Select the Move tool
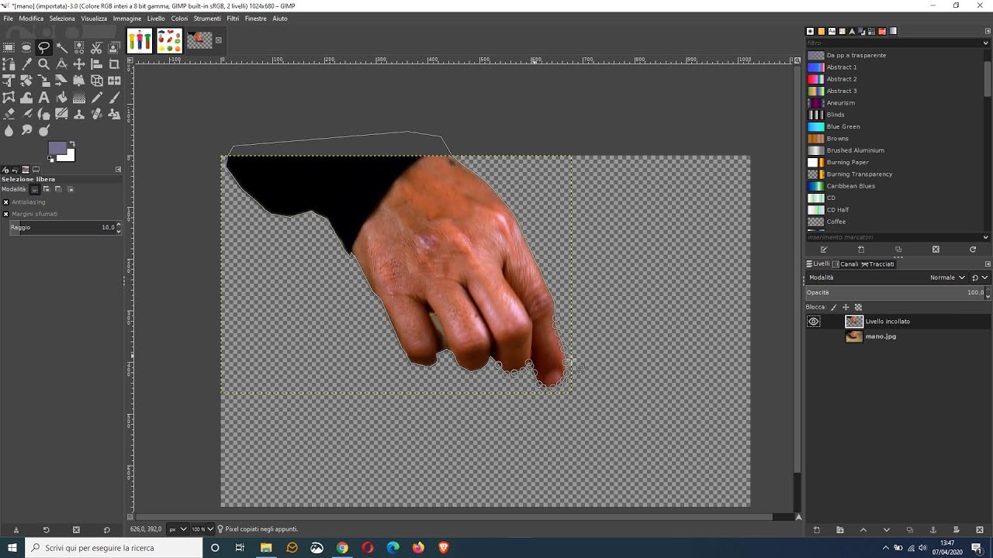The height and width of the screenshot is (558, 993). [79, 64]
